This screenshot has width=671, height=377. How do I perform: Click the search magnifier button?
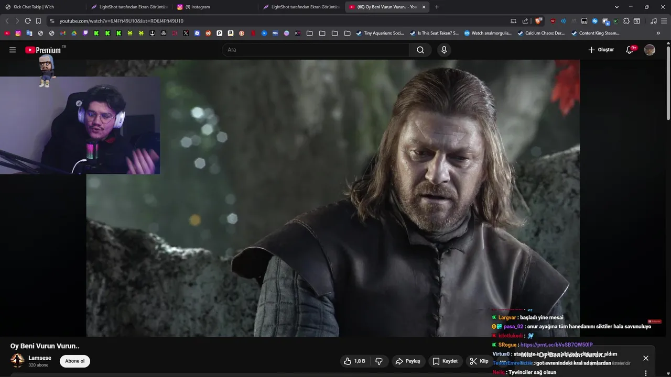[x=420, y=50]
